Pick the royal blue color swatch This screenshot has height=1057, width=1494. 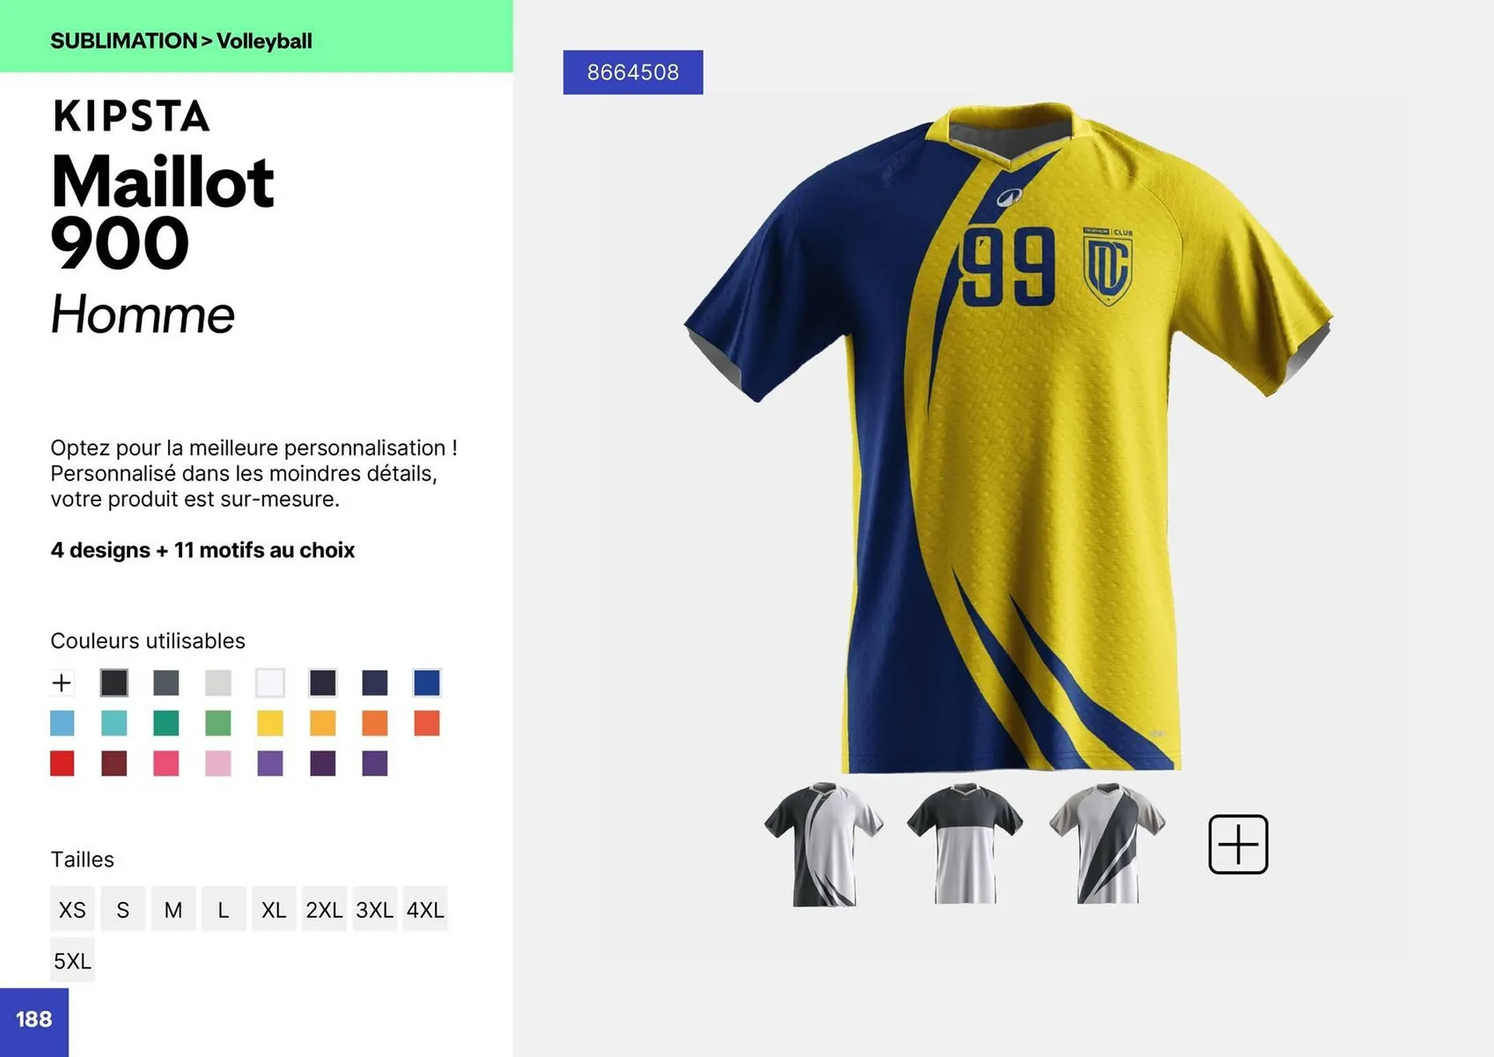(426, 683)
